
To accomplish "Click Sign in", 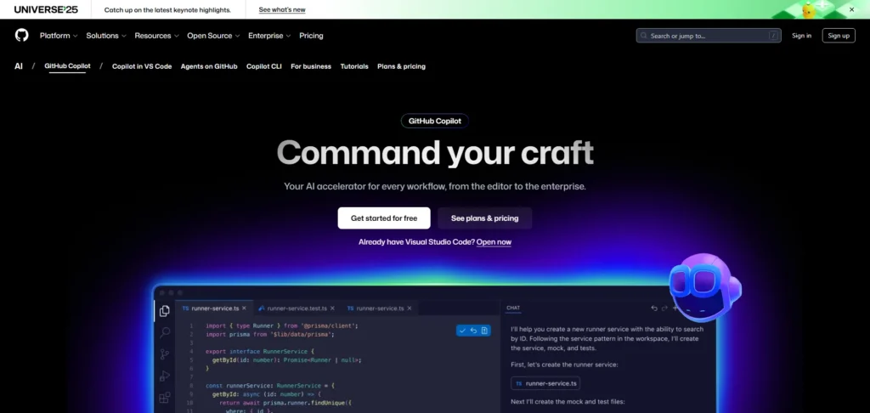I will click(801, 36).
